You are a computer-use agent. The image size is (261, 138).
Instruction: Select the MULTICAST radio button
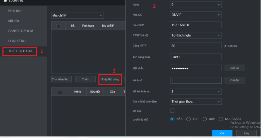(x=221, y=119)
